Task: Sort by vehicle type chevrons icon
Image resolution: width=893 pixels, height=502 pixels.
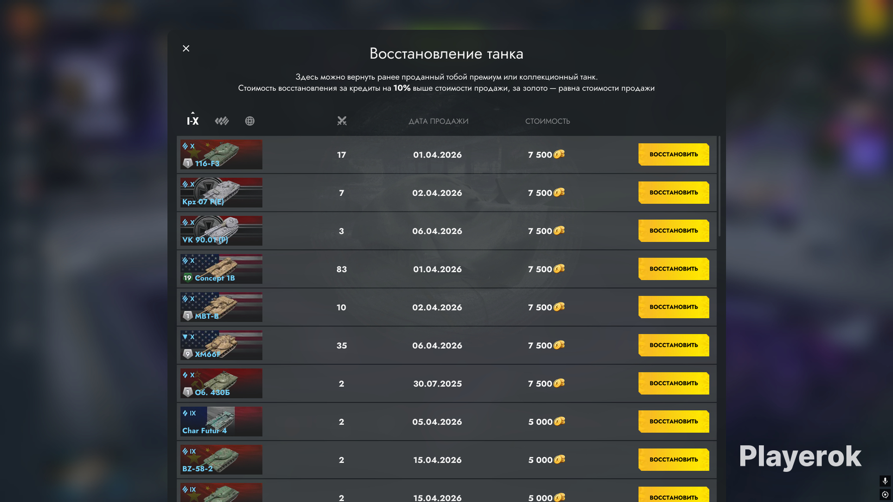Action: [x=221, y=121]
